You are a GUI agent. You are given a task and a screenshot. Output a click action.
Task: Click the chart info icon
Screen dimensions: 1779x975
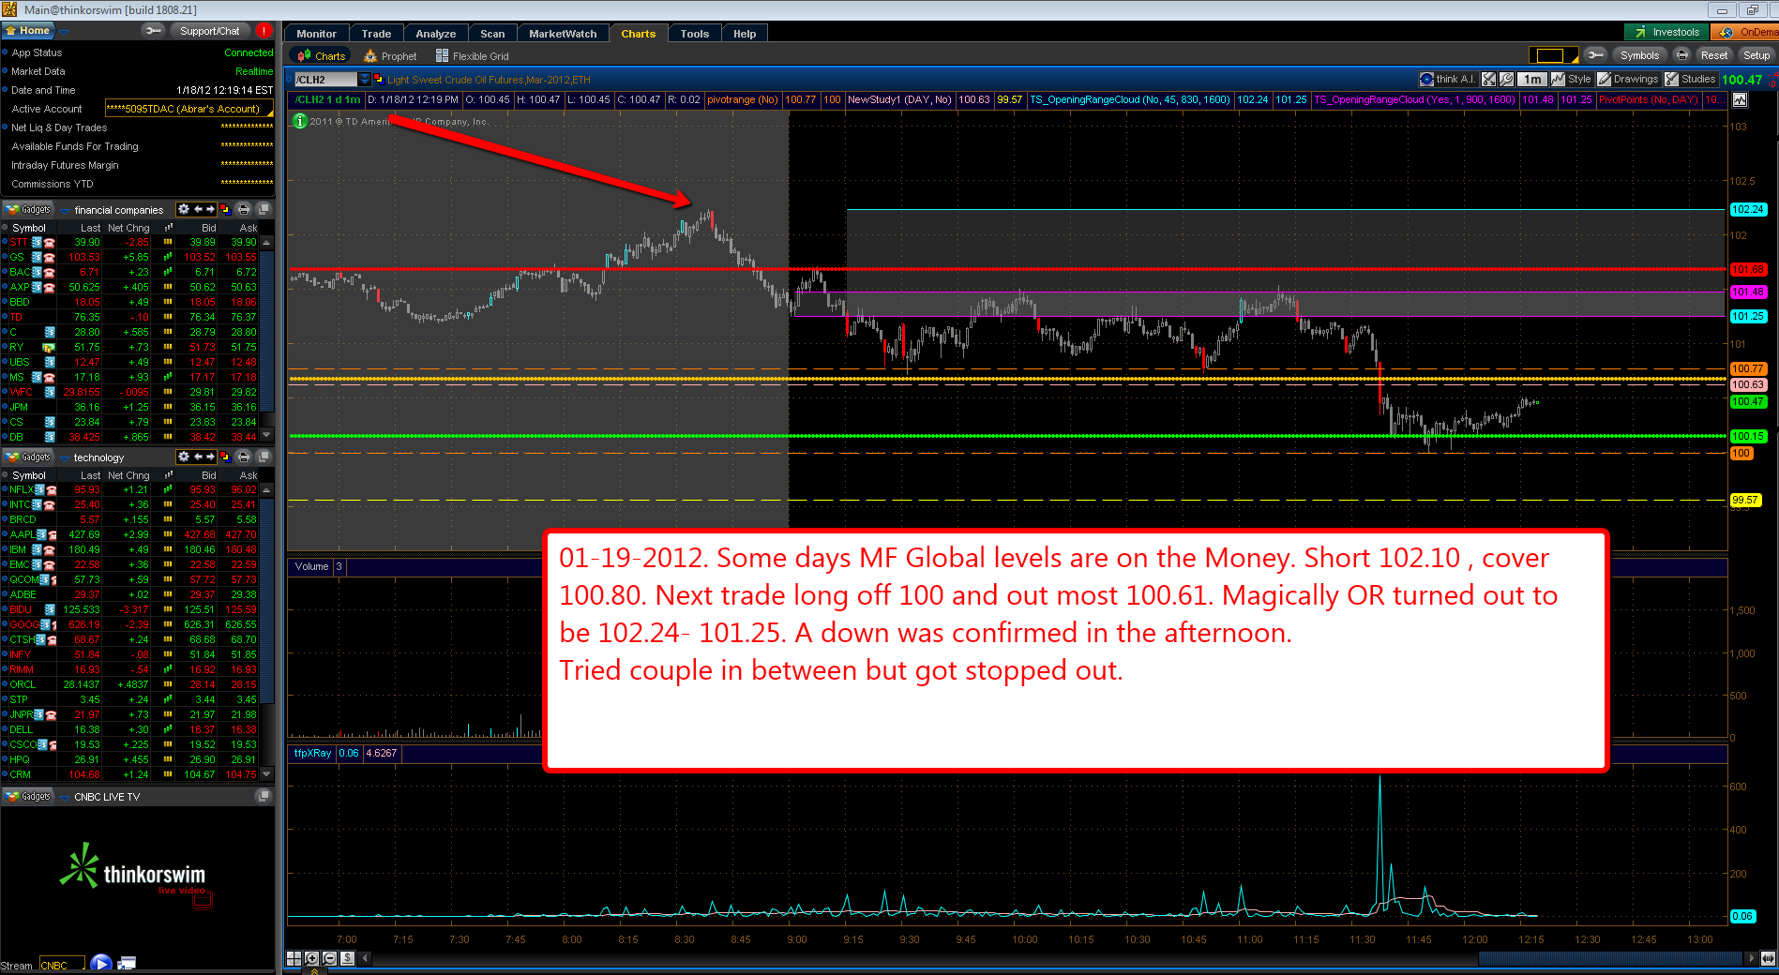point(299,121)
